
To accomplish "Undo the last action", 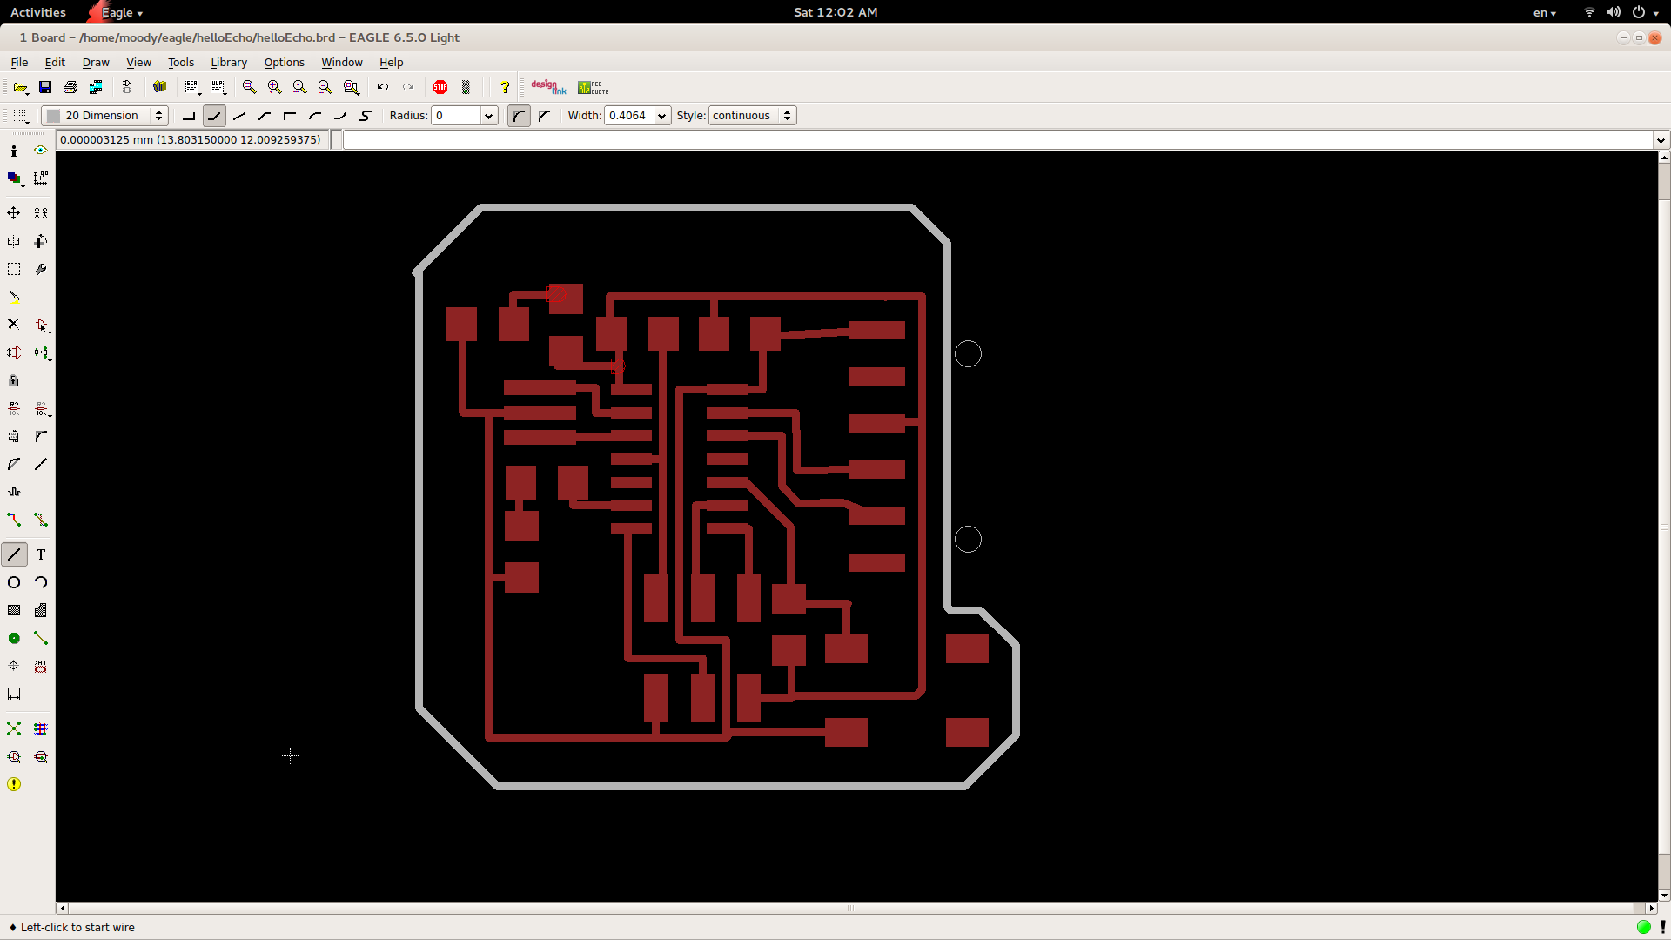I will [x=383, y=87].
